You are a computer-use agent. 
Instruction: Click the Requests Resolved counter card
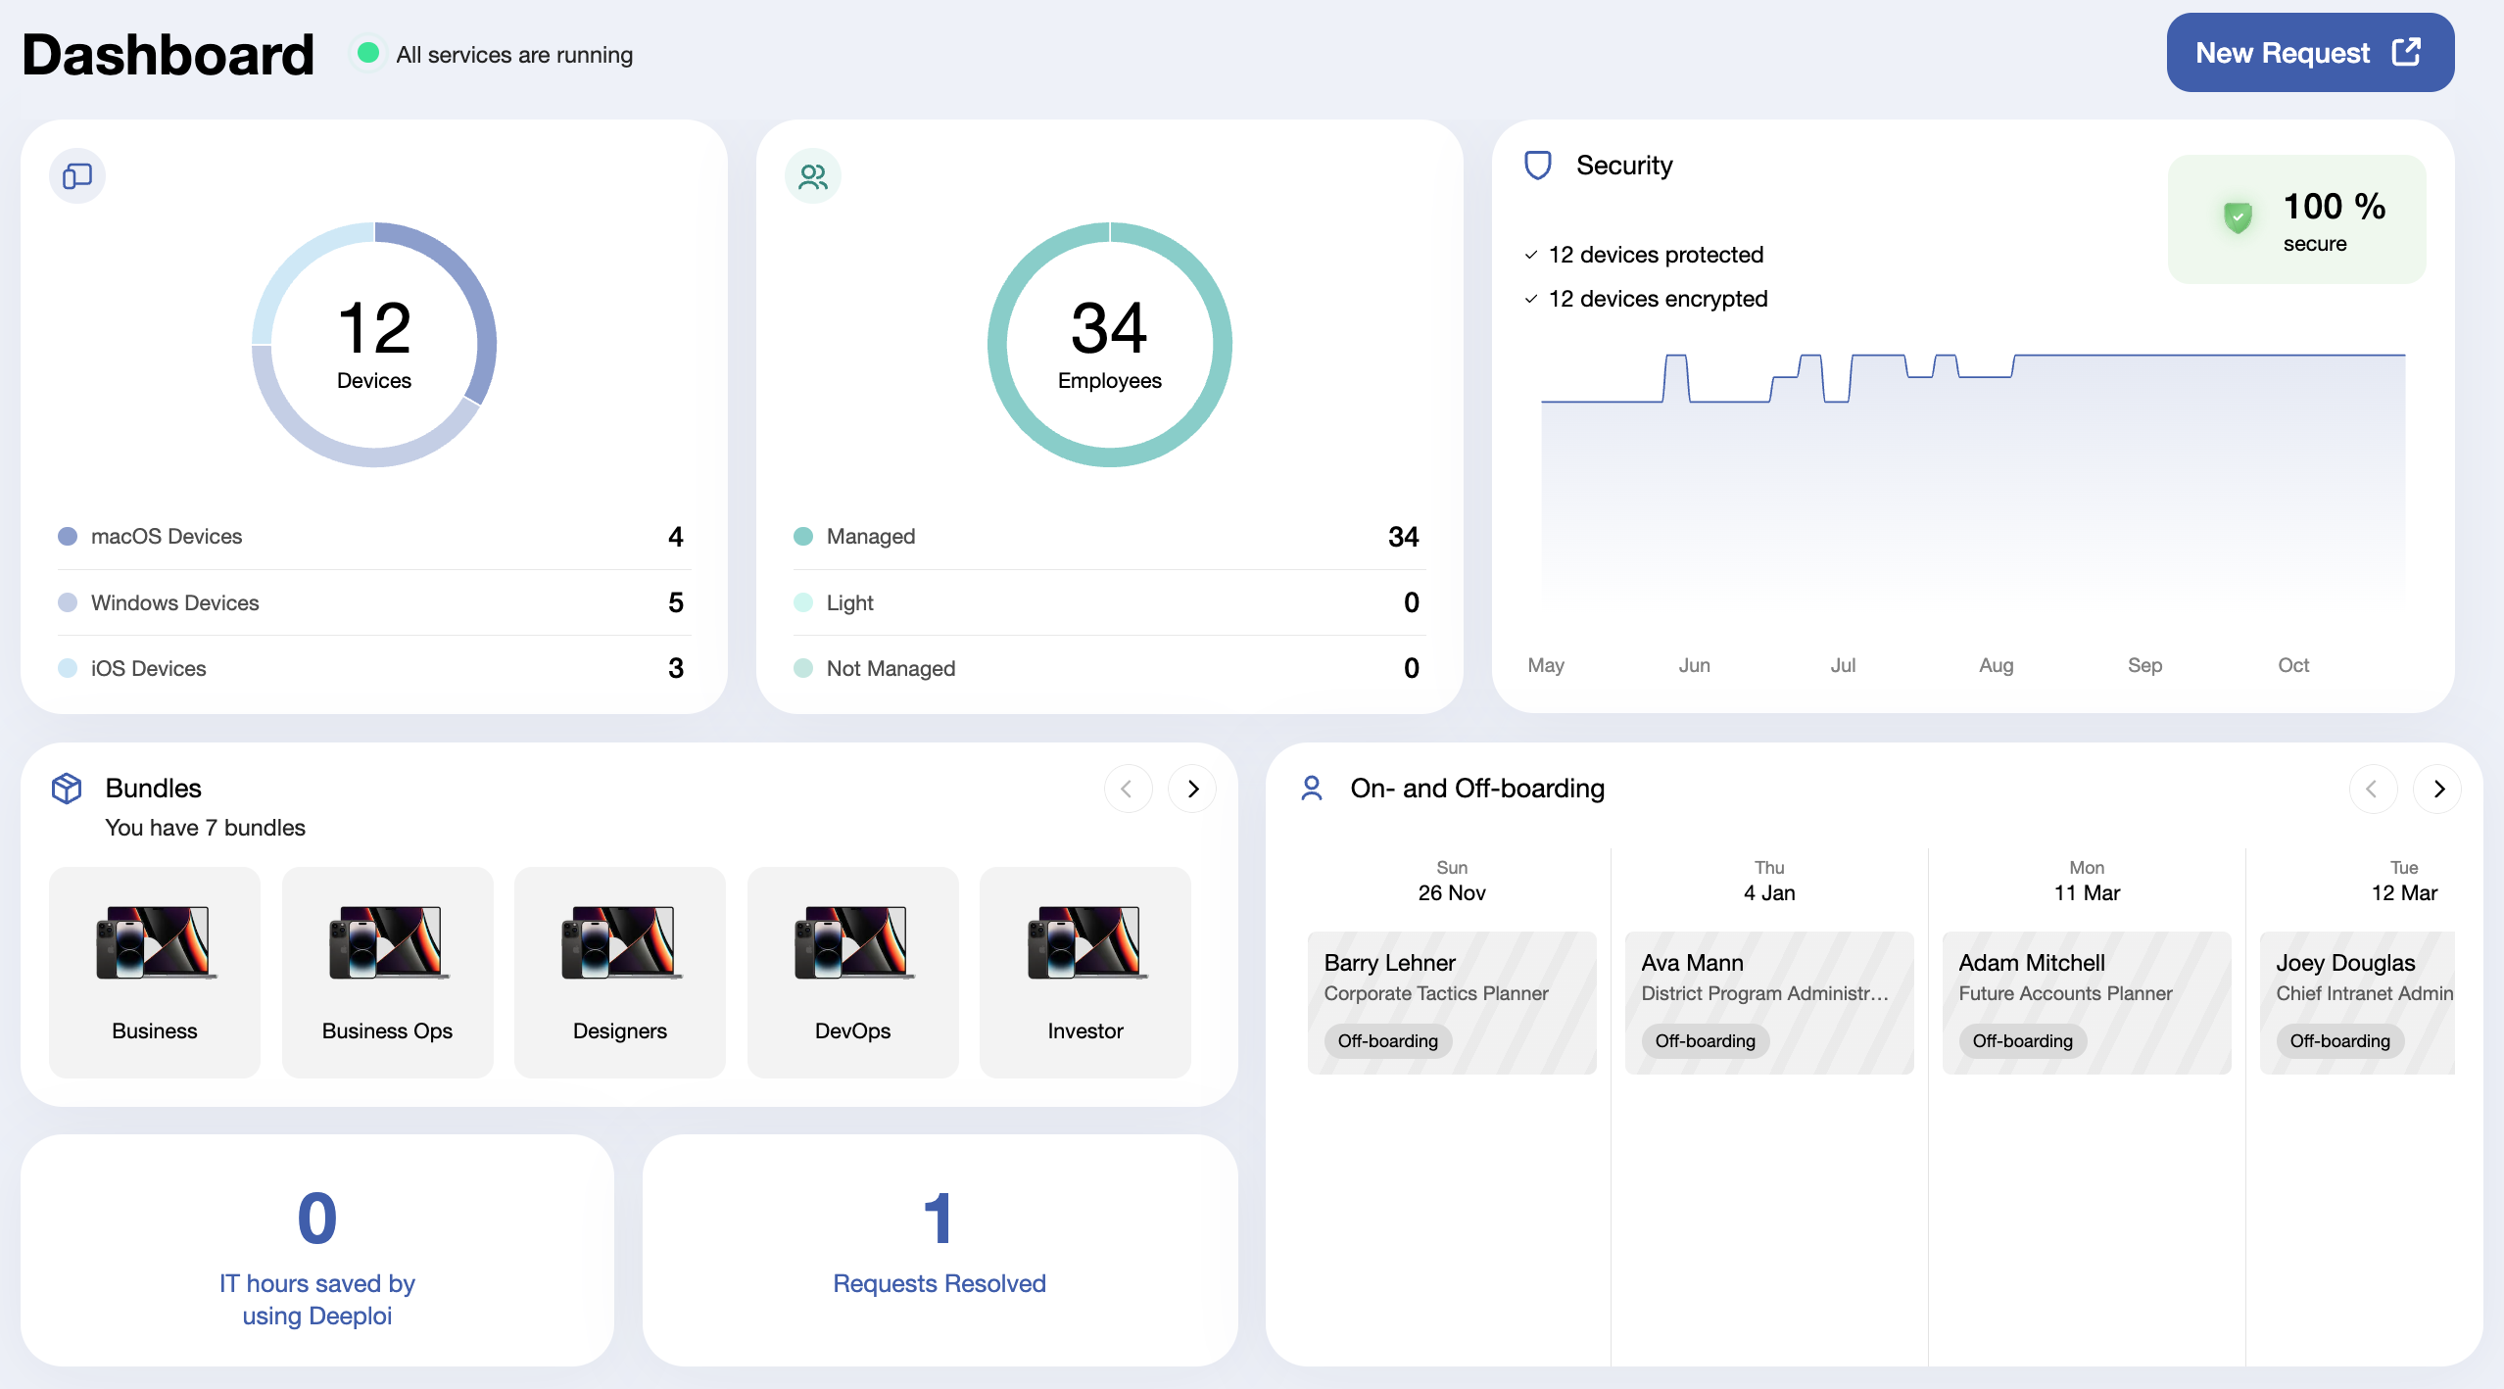click(939, 1251)
